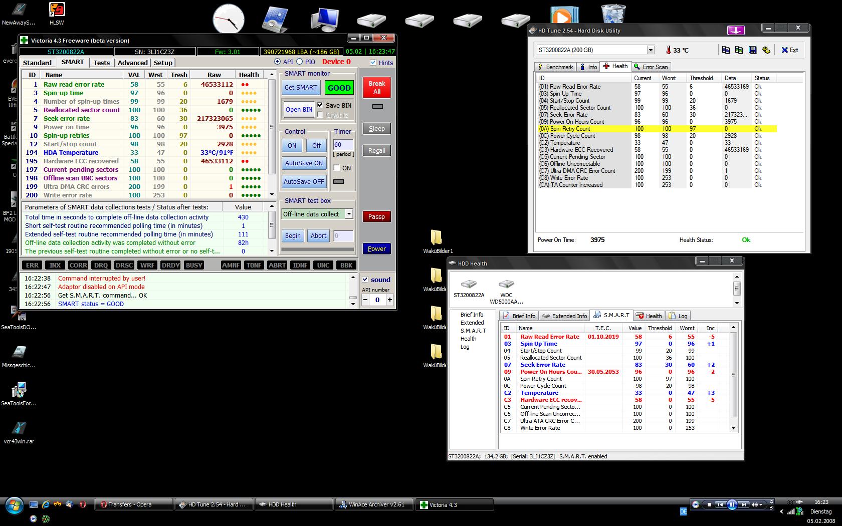Image resolution: width=842 pixels, height=526 pixels.
Task: Click the network signal tray icon
Action: [791, 511]
